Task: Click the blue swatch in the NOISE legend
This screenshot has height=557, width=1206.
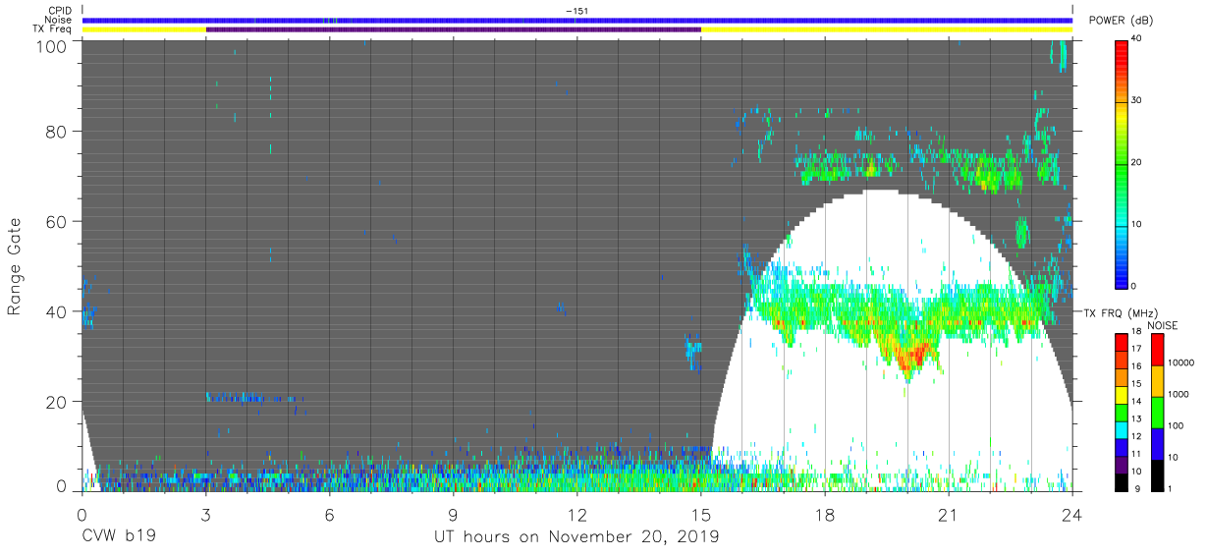Action: coord(1156,442)
